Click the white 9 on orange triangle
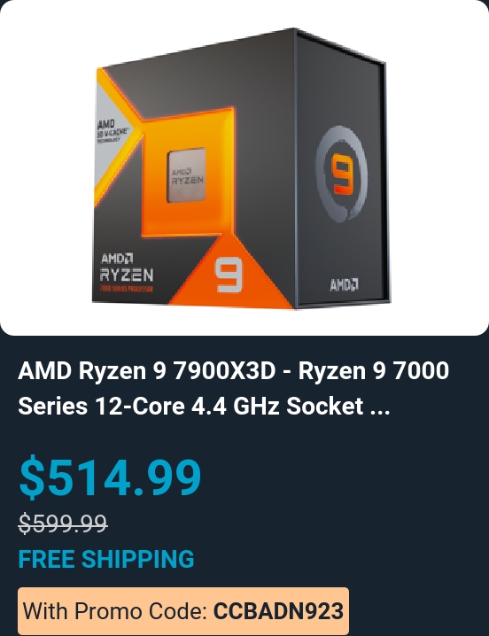489x636 pixels. click(x=229, y=275)
